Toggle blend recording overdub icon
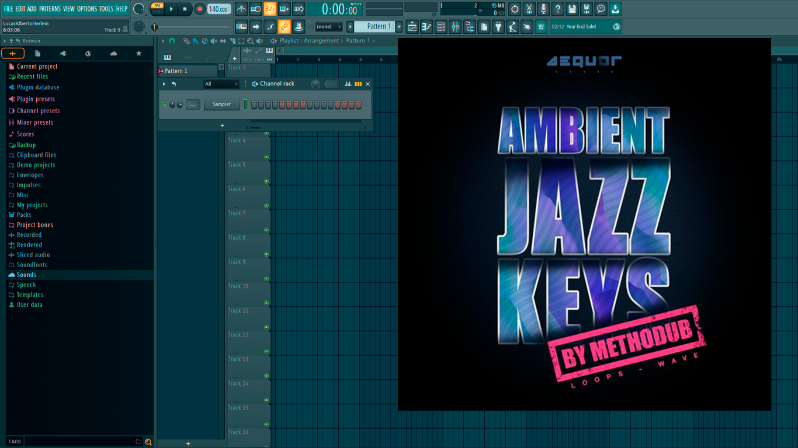 point(284,9)
